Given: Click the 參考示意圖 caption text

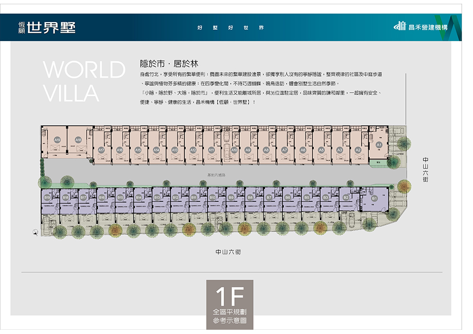Looking at the screenshot, I should pos(229,321).
